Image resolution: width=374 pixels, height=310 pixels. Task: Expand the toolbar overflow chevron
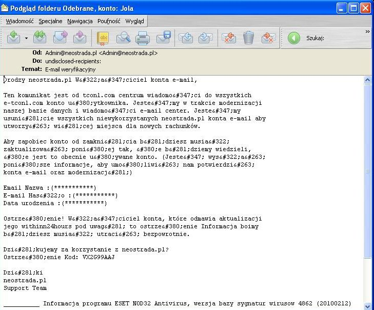pyautogui.click(x=367, y=31)
